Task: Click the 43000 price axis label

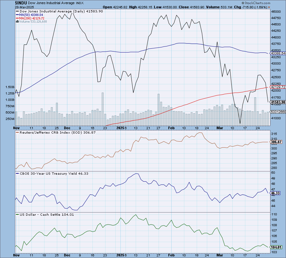Action: pos(276,64)
